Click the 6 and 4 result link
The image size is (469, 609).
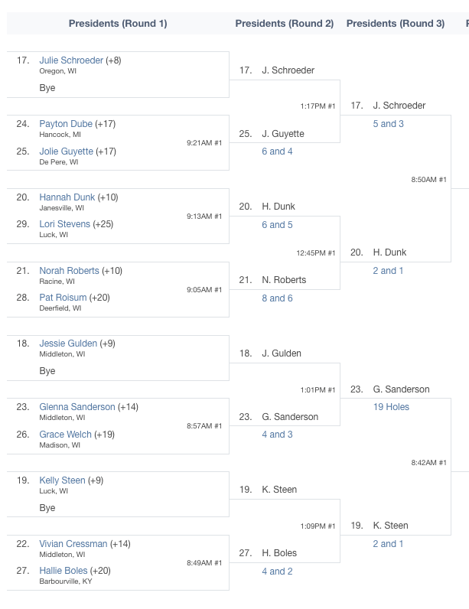(x=277, y=151)
